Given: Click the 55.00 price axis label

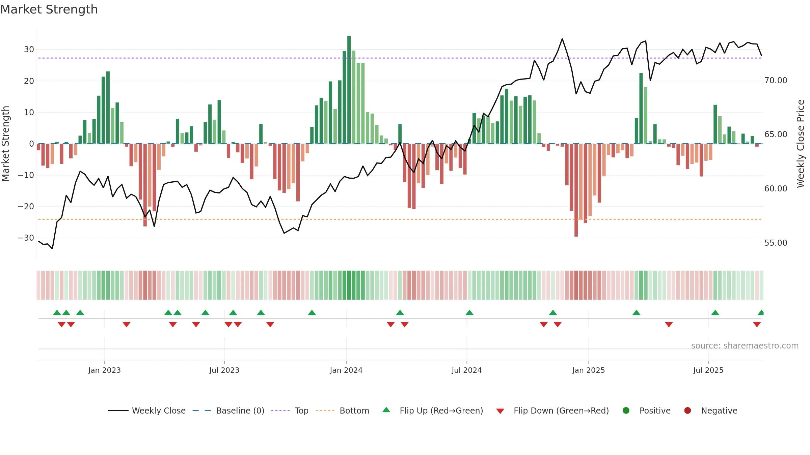Looking at the screenshot, I should (776, 243).
